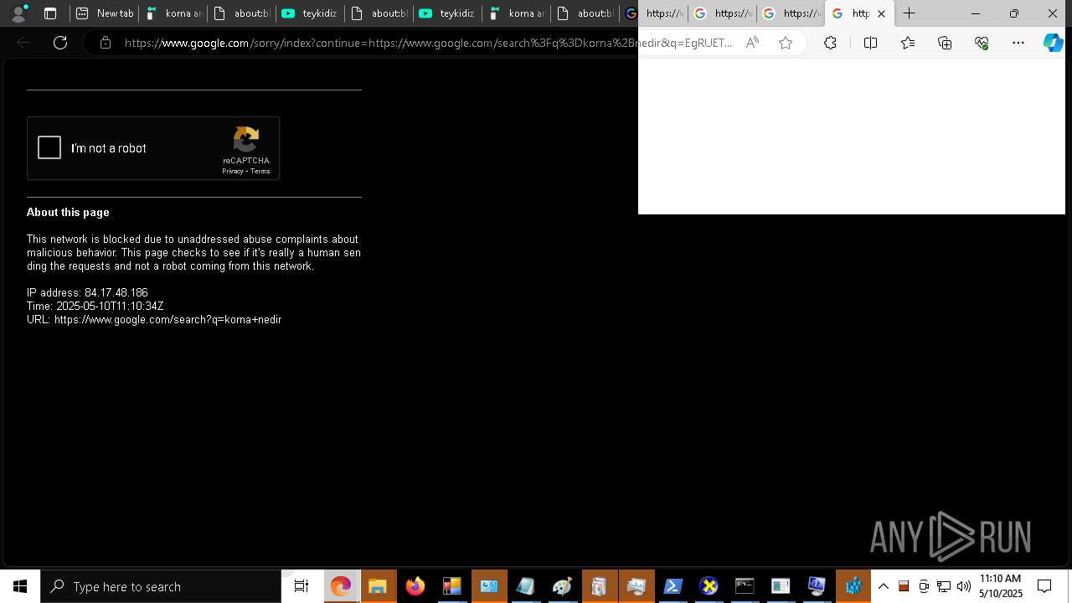1072x603 pixels.
Task: Click the Windows Start button
Action: (x=20, y=586)
